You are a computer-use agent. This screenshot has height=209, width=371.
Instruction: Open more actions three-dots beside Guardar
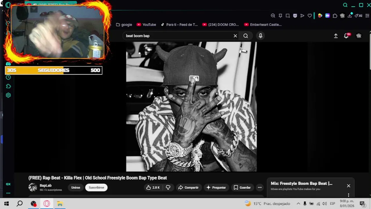click(260, 188)
